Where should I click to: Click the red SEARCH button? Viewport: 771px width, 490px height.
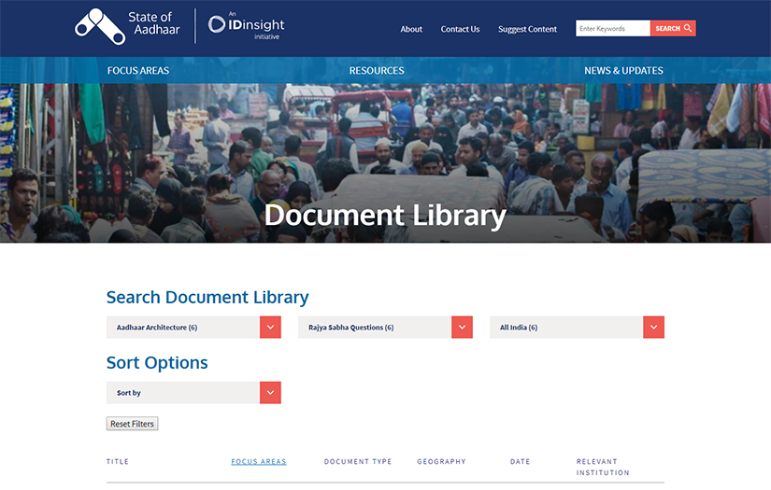coord(673,29)
